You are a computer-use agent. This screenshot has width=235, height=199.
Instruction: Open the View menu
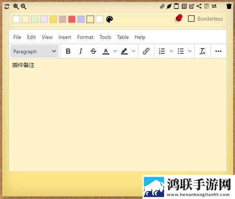click(47, 37)
